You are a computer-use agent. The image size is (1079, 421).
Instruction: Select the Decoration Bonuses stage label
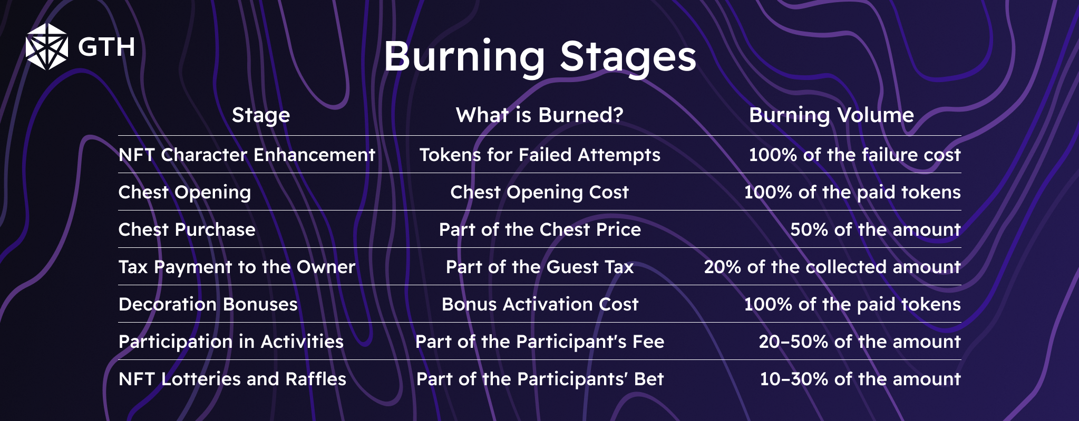pos(208,304)
